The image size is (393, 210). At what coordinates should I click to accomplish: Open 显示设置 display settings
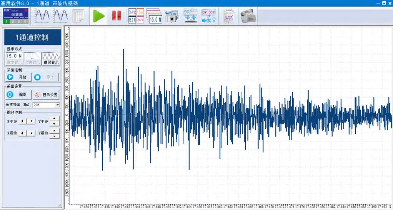pyautogui.click(x=46, y=94)
